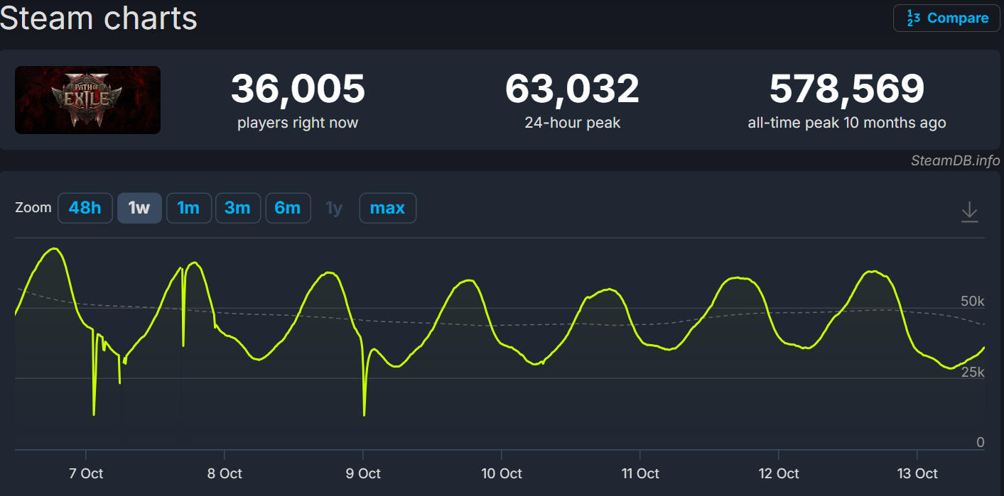
Task: Set chart zoom to 48h
Action: coord(85,209)
